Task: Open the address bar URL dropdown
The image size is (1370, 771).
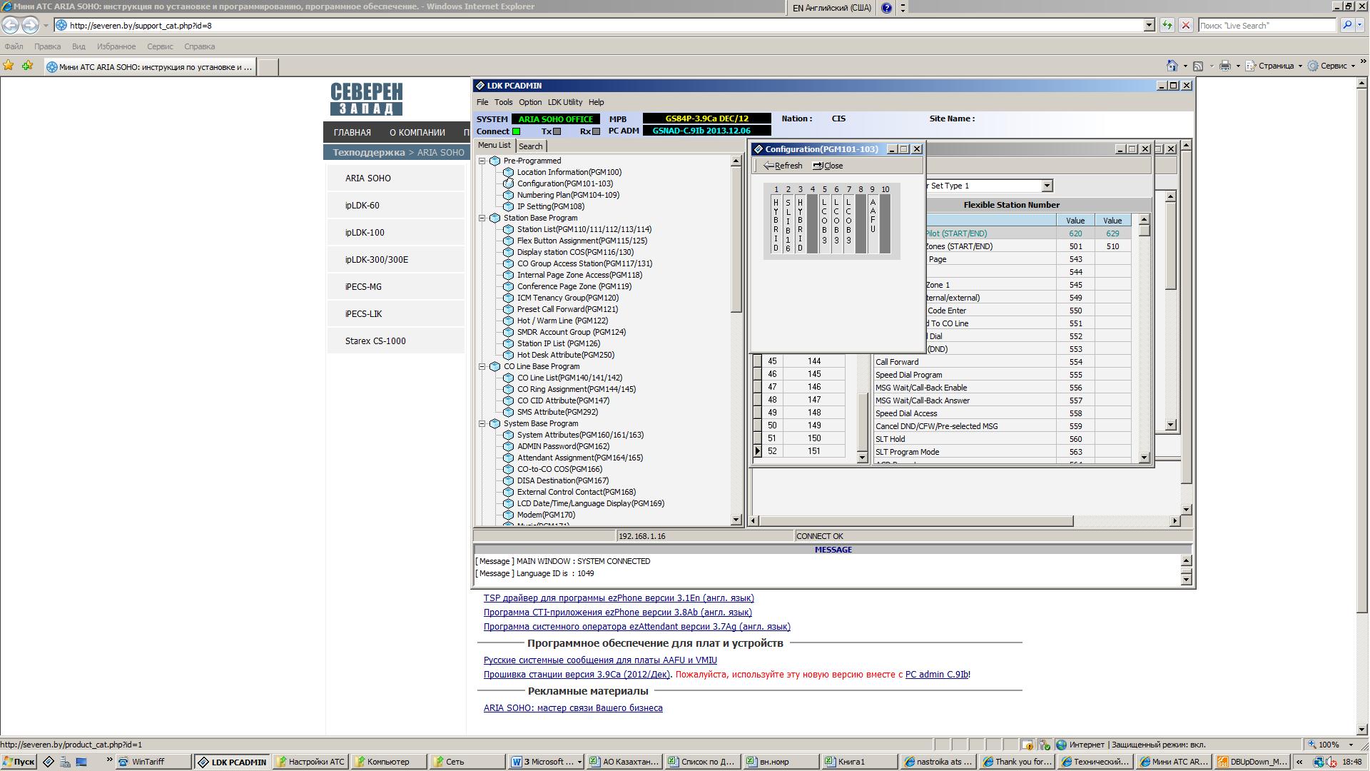Action: 1149,25
